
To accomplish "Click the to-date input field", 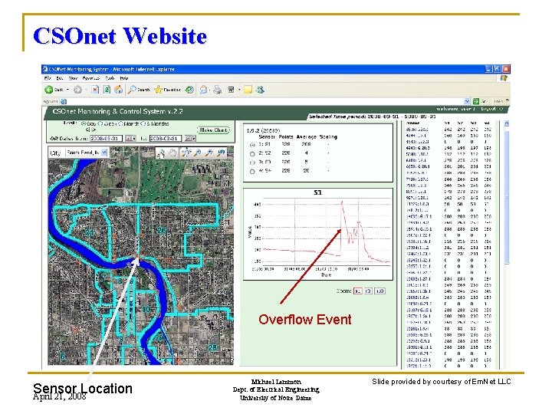I will (x=166, y=138).
